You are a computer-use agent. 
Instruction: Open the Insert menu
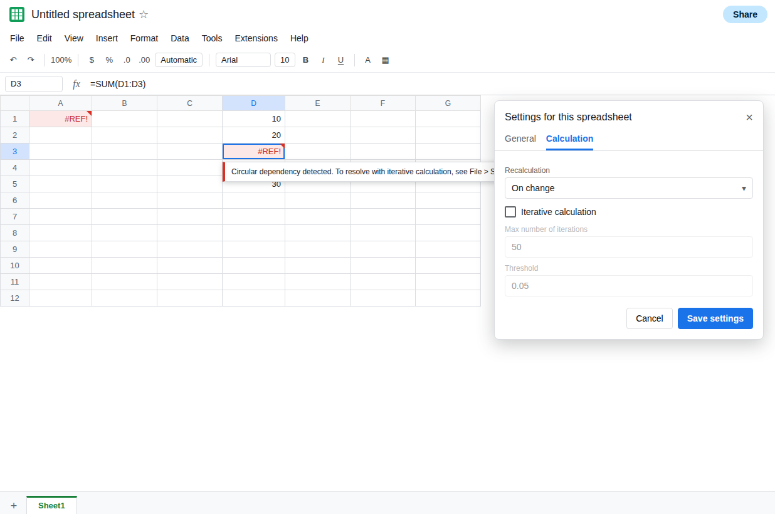click(107, 38)
